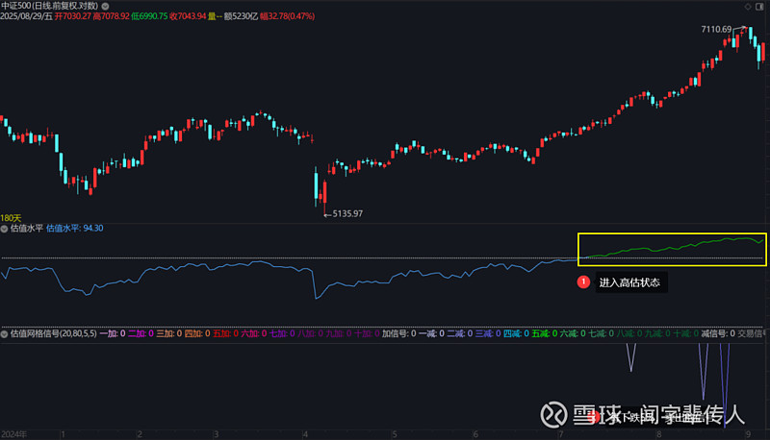Image resolution: width=770 pixels, height=440 pixels.
Task: Click the 二加: 0 signal value
Action: [141, 333]
